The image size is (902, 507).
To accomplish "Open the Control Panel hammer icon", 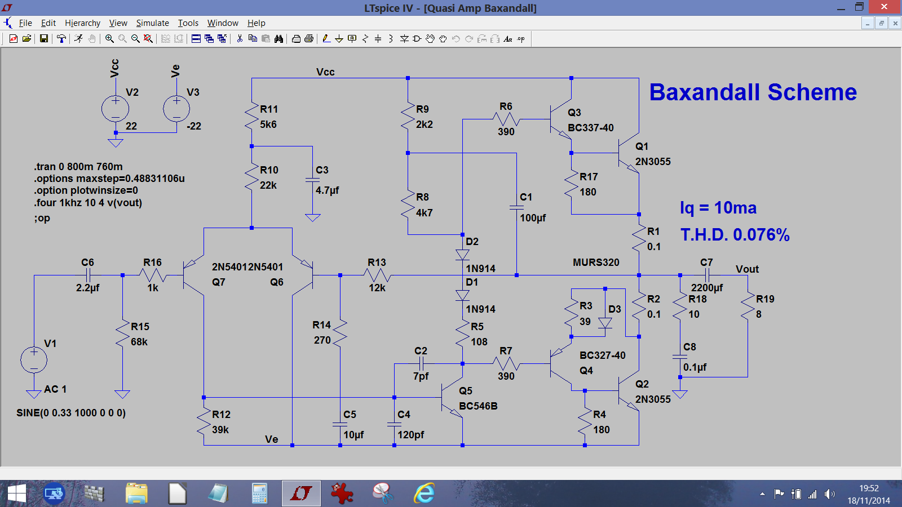I will (61, 38).
